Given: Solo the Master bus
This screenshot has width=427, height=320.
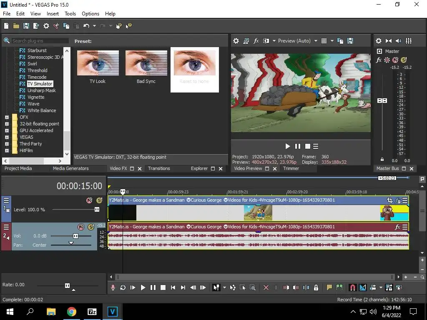Looking at the screenshot, I should coord(404,60).
